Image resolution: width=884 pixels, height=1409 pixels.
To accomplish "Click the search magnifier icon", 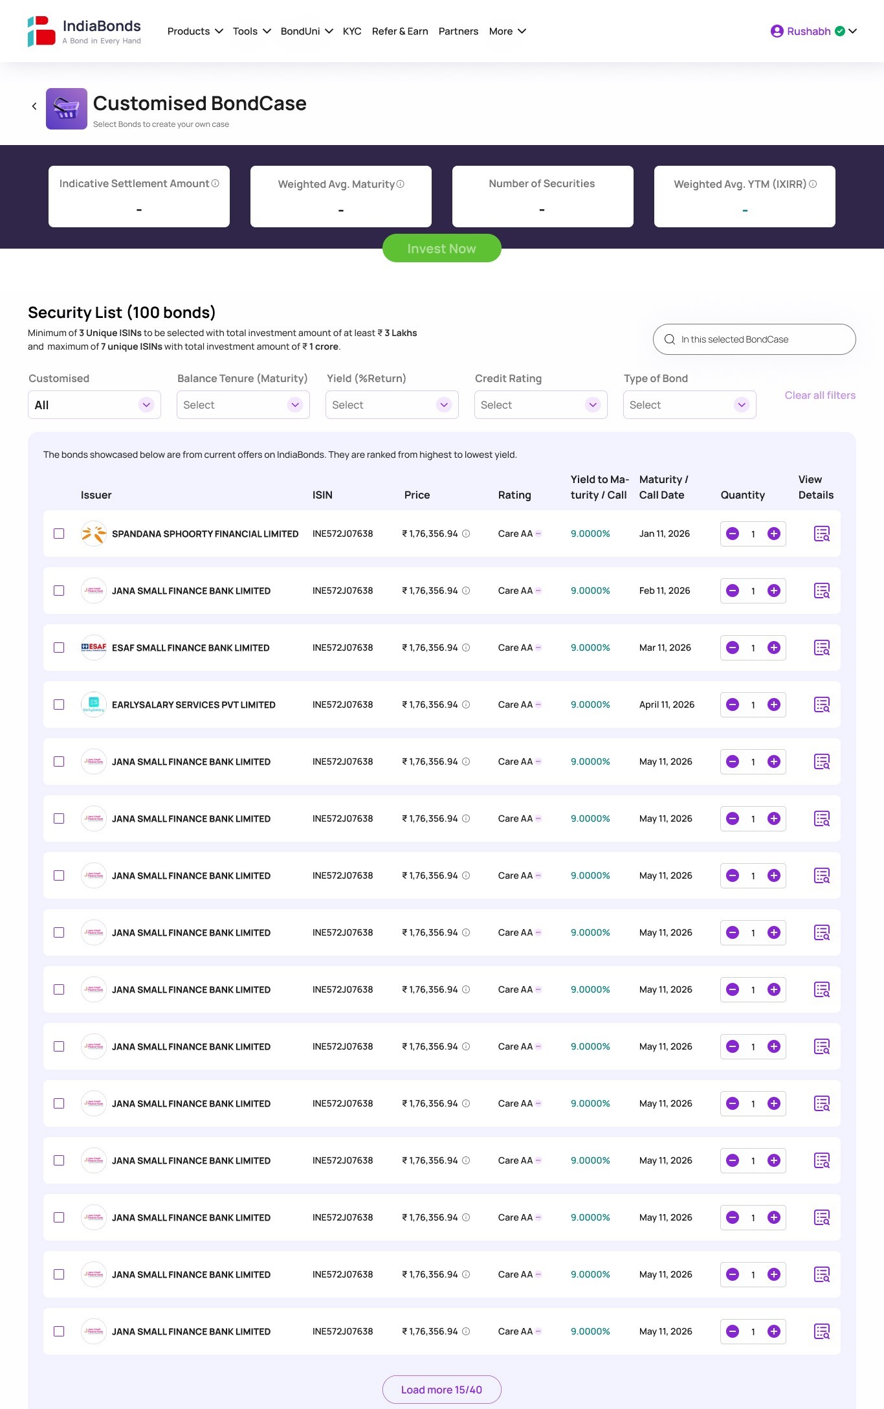I will [x=670, y=339].
